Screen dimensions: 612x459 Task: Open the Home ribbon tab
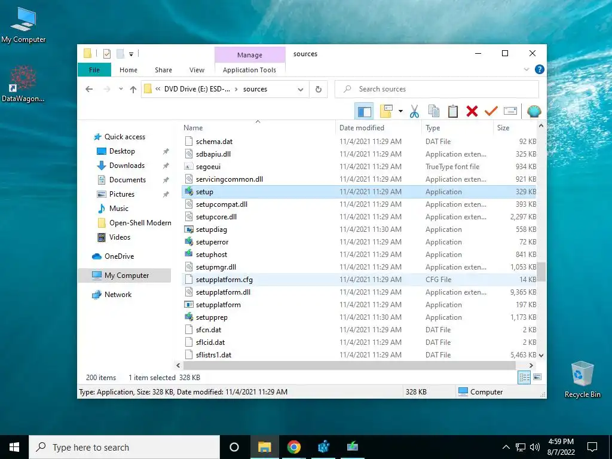tap(128, 70)
